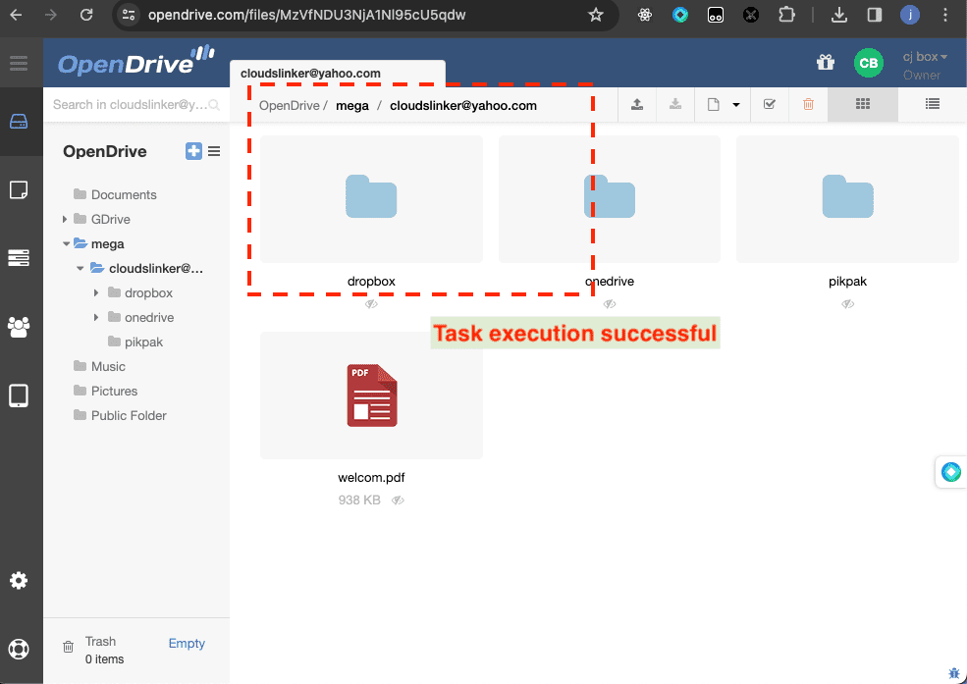This screenshot has width=967, height=684.
Task: Open the Users group icon in sidebar
Action: click(19, 327)
